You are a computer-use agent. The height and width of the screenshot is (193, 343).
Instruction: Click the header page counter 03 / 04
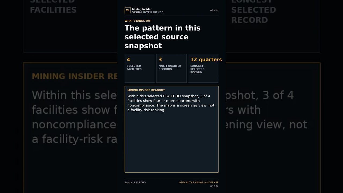[214, 10]
